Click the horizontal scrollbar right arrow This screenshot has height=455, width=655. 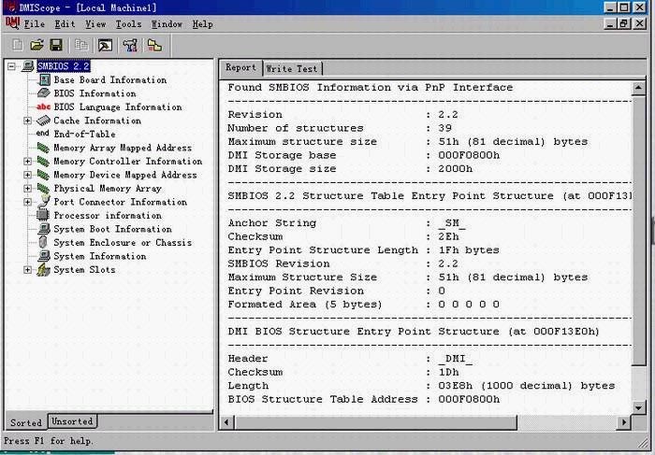pos(624,422)
